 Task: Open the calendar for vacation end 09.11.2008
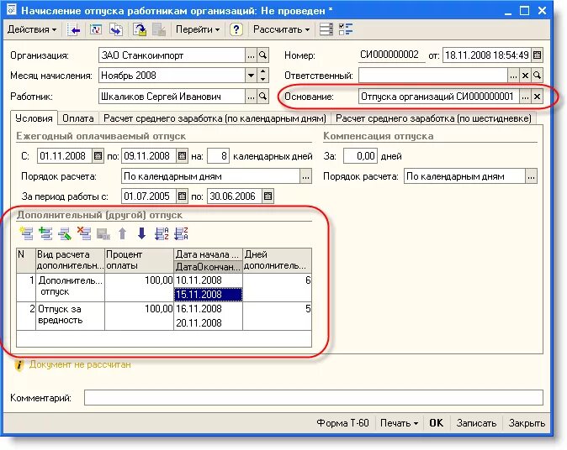point(182,156)
